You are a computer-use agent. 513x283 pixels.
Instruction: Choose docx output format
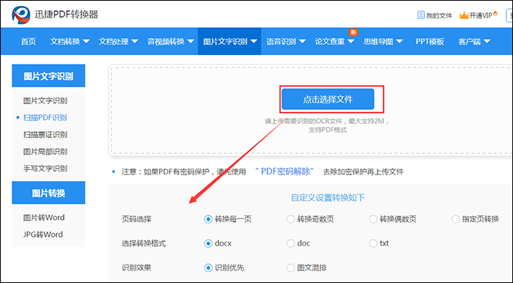click(208, 243)
